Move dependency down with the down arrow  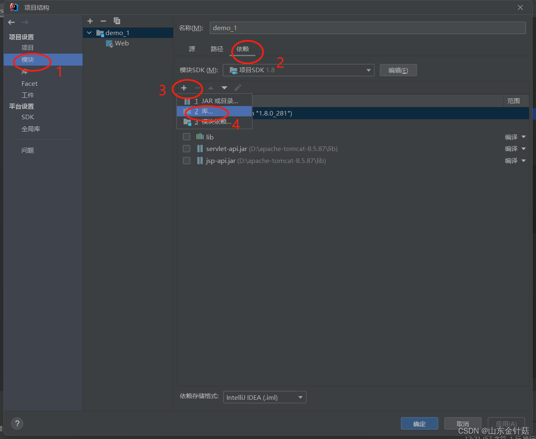(x=224, y=88)
